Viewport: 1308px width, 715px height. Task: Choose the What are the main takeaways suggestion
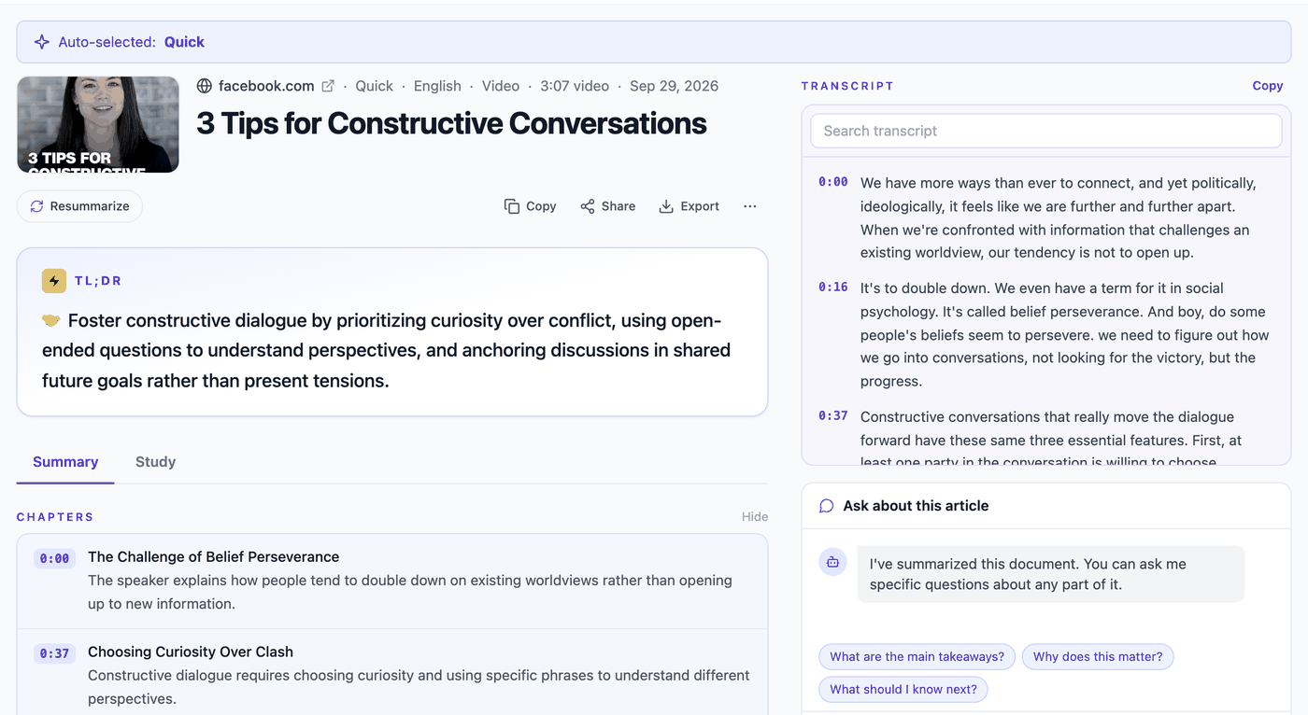click(x=917, y=656)
